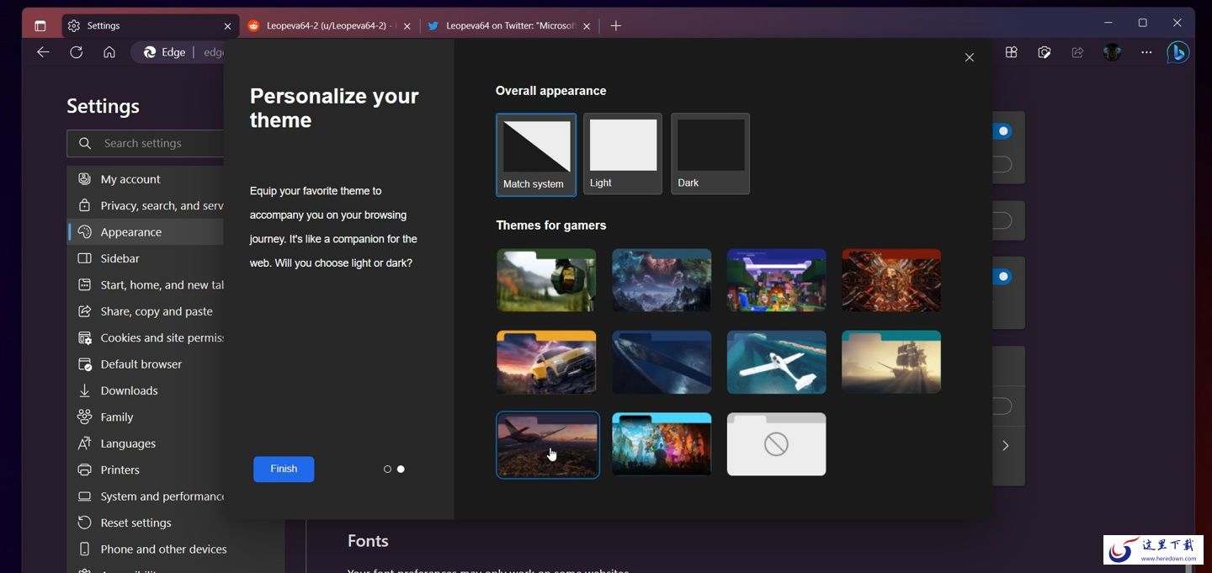
Task: Select the no-theme option thumbnail
Action: tap(777, 444)
